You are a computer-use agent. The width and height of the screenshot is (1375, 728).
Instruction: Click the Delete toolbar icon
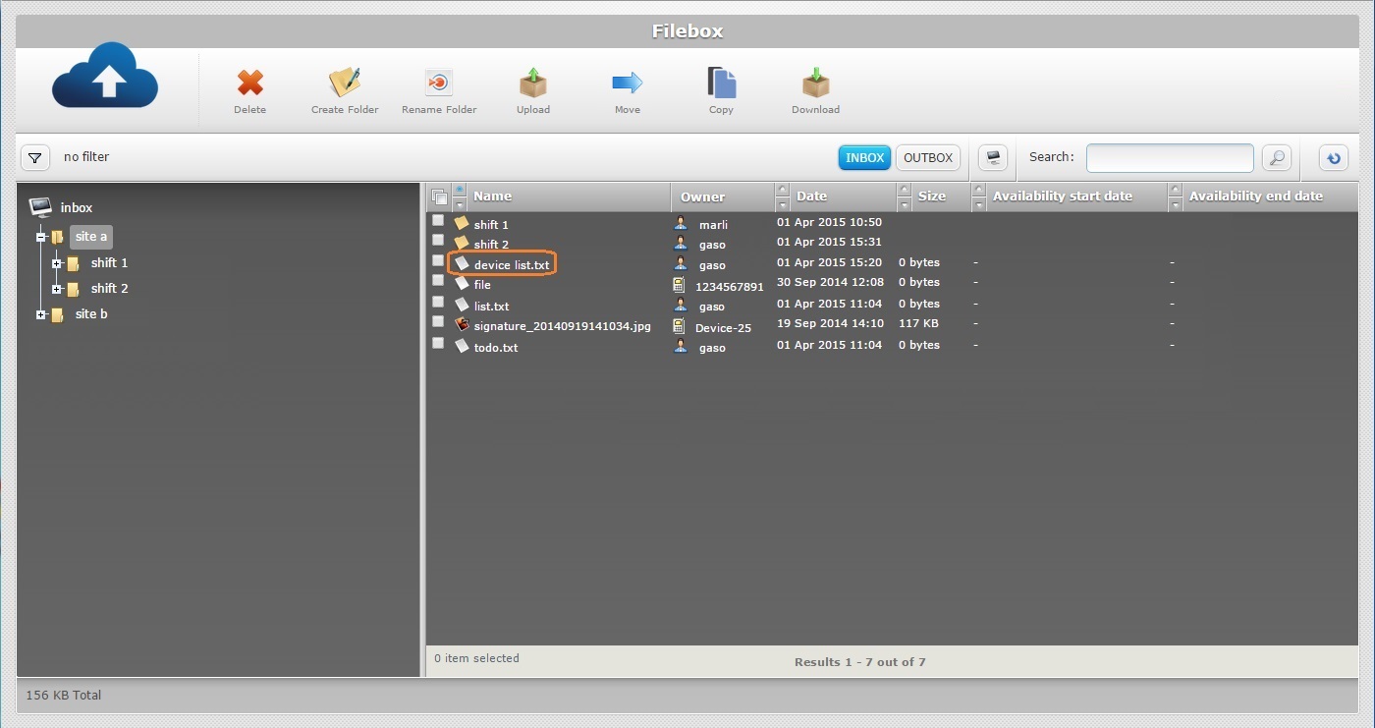250,83
